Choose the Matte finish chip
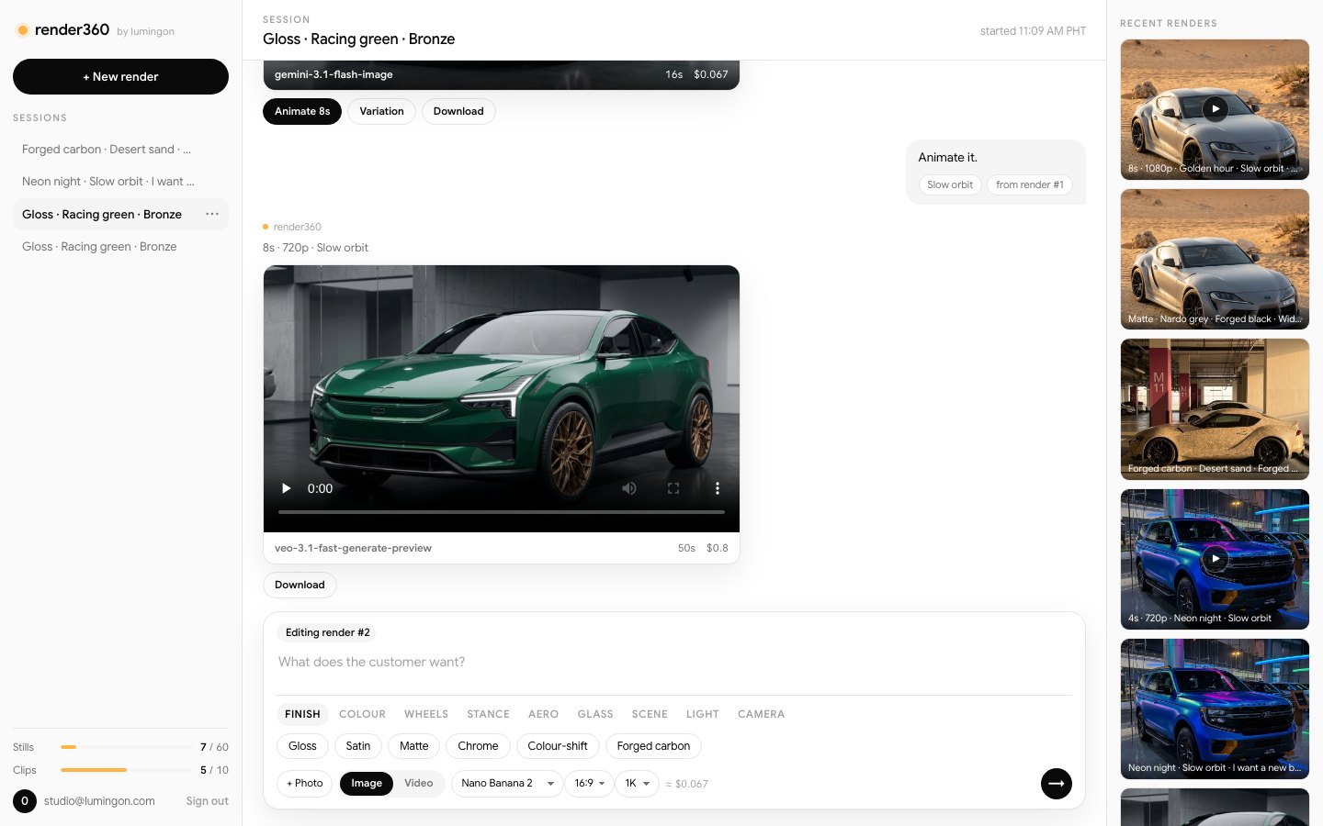Screen dimensions: 1323x826 tap(414, 746)
